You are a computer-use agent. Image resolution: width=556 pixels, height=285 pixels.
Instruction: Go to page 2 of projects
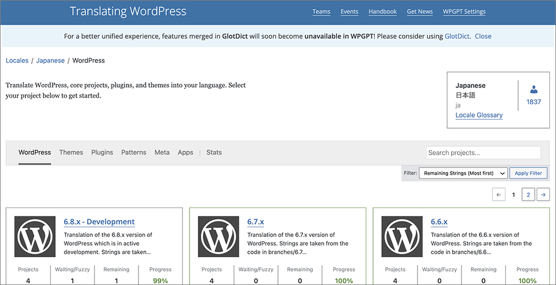tap(528, 195)
